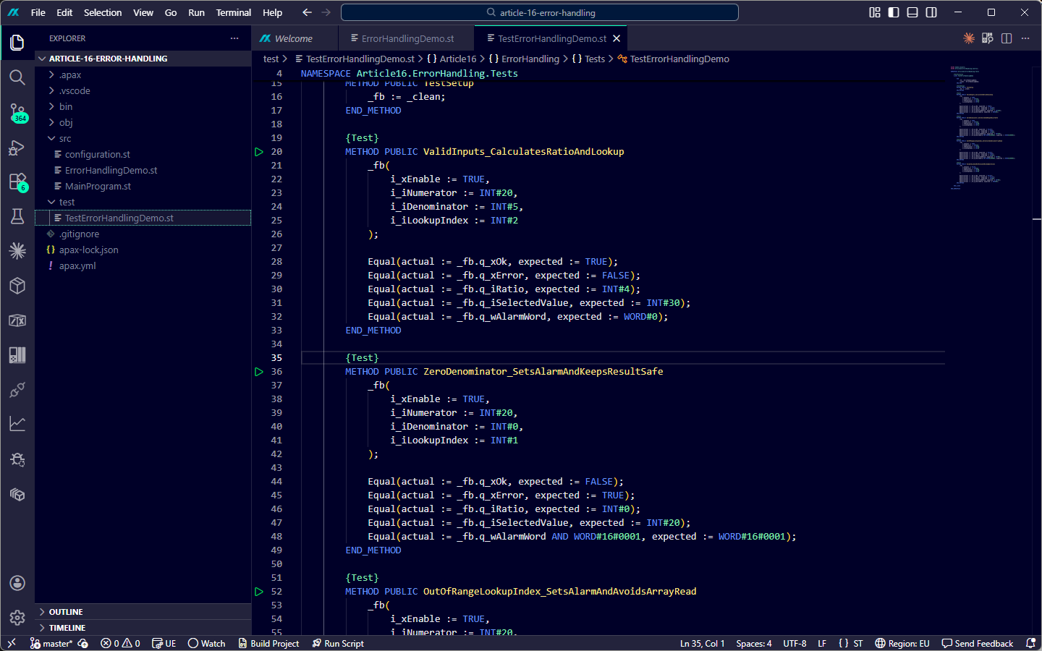Click errors and warnings count

click(120, 643)
